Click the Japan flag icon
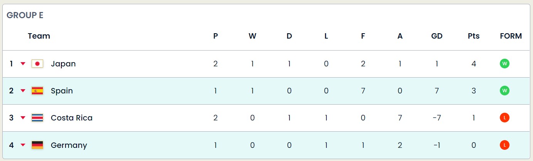 (37, 64)
